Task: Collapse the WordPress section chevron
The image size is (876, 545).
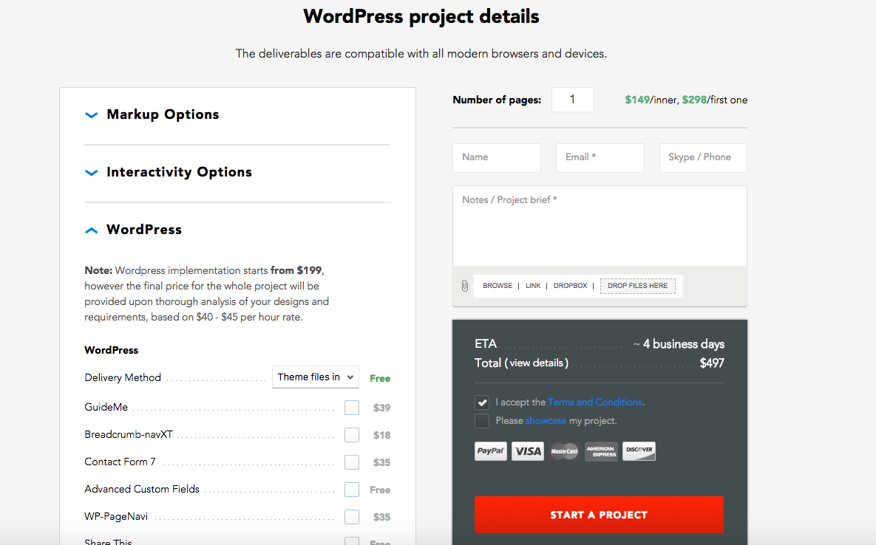Action: (91, 230)
